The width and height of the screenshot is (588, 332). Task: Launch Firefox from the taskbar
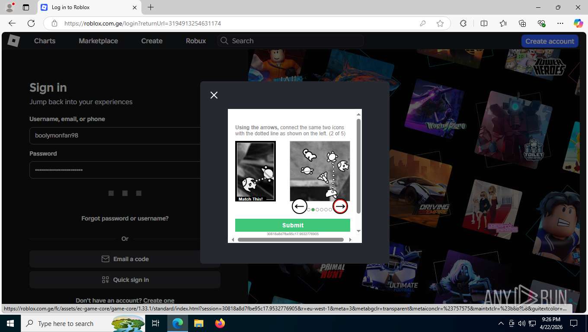coord(220,323)
